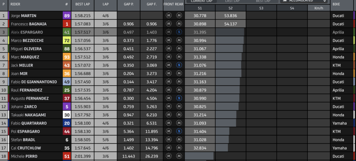Click Jorge Martin's front medium tyre icon
Screen dimensions: 356x161
click(x=169, y=16)
